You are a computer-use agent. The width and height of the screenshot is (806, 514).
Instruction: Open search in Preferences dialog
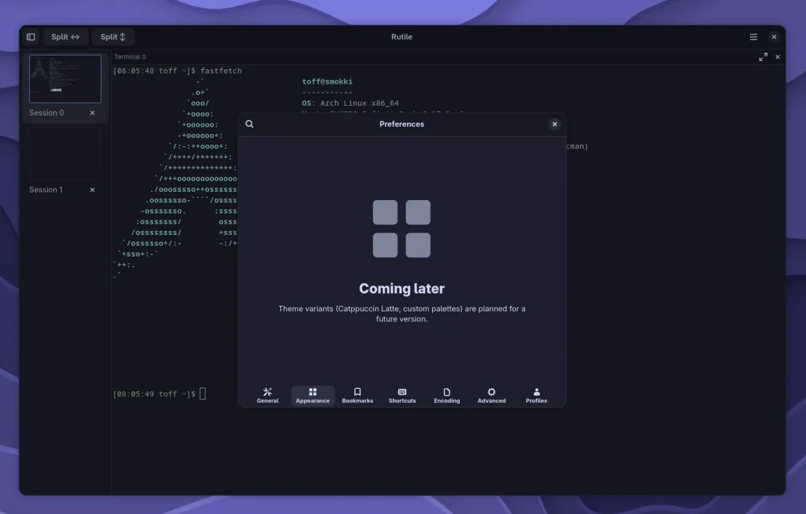(249, 124)
